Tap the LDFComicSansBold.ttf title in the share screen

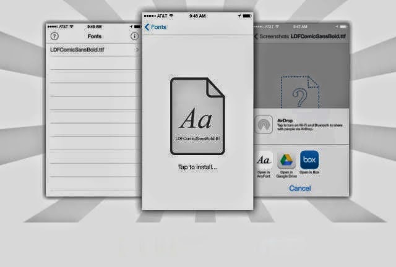[x=318, y=36]
